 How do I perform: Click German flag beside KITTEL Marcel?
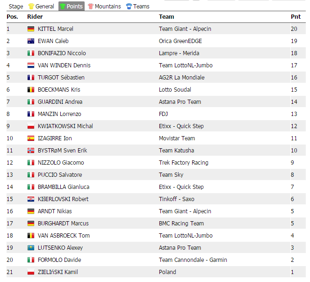(31, 29)
